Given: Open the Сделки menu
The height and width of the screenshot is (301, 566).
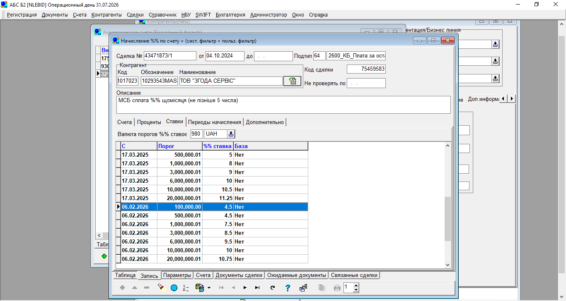Looking at the screenshot, I should [x=135, y=15].
